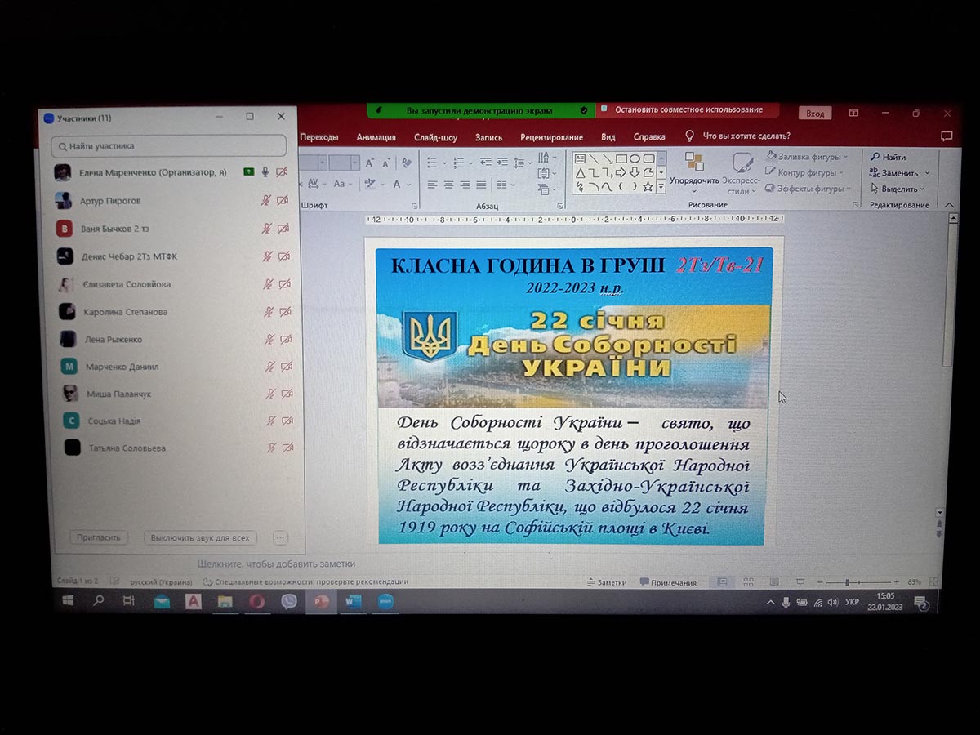980x735 pixels.
Task: Open Word from the taskbar
Action: [x=352, y=602]
